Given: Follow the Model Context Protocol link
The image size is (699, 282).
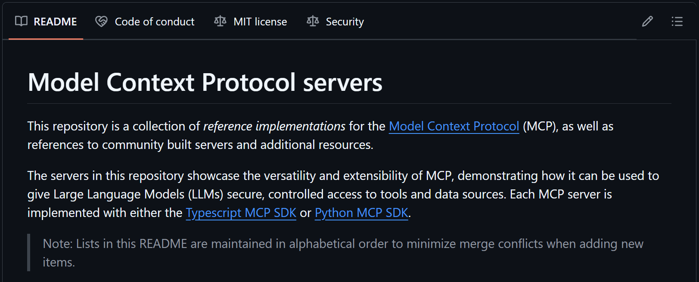Looking at the screenshot, I should click(x=454, y=126).
